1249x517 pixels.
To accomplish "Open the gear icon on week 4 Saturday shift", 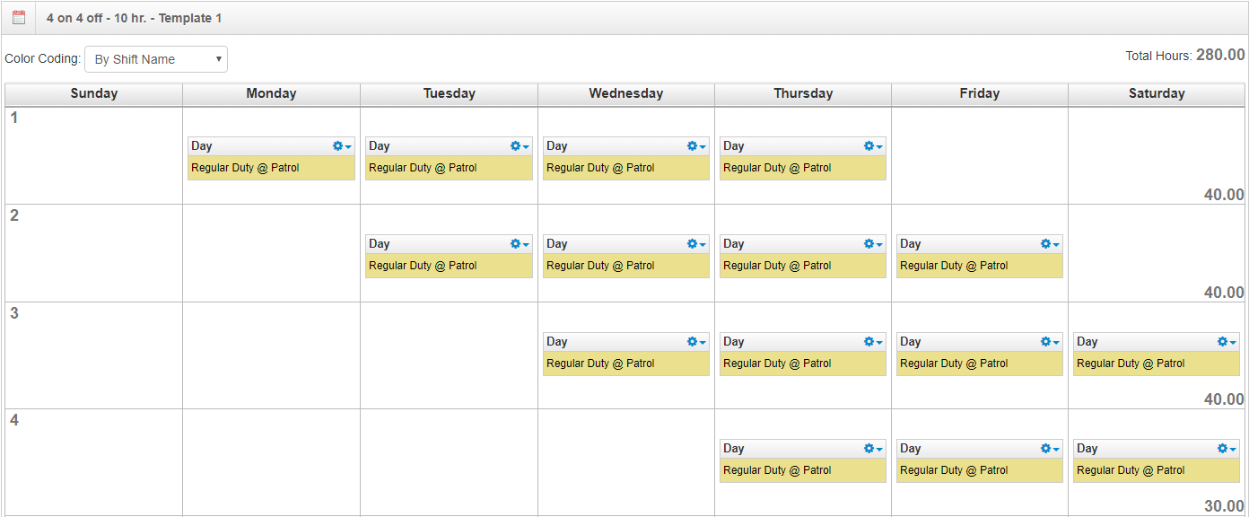I will (x=1220, y=448).
